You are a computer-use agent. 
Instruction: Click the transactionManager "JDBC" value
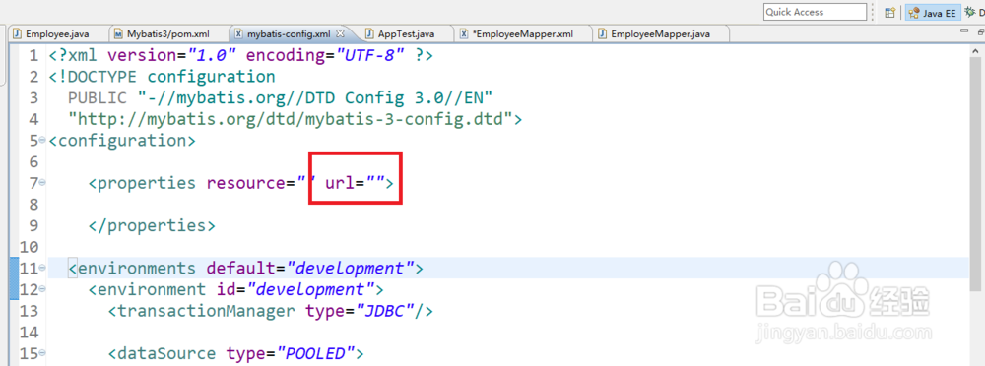click(x=386, y=311)
